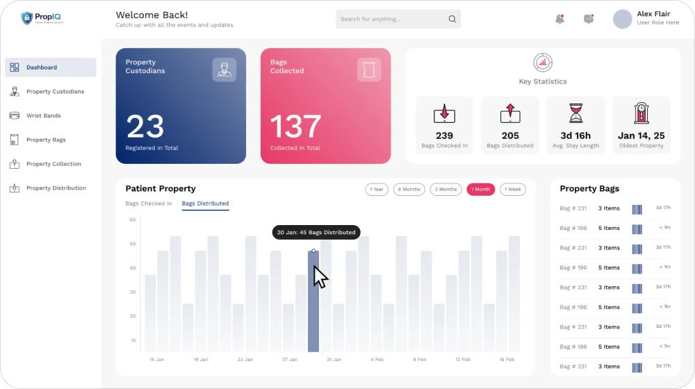Image resolution: width=695 pixels, height=389 pixels.
Task: Click the highlighted 30 Jan chart bar
Action: [x=313, y=301]
